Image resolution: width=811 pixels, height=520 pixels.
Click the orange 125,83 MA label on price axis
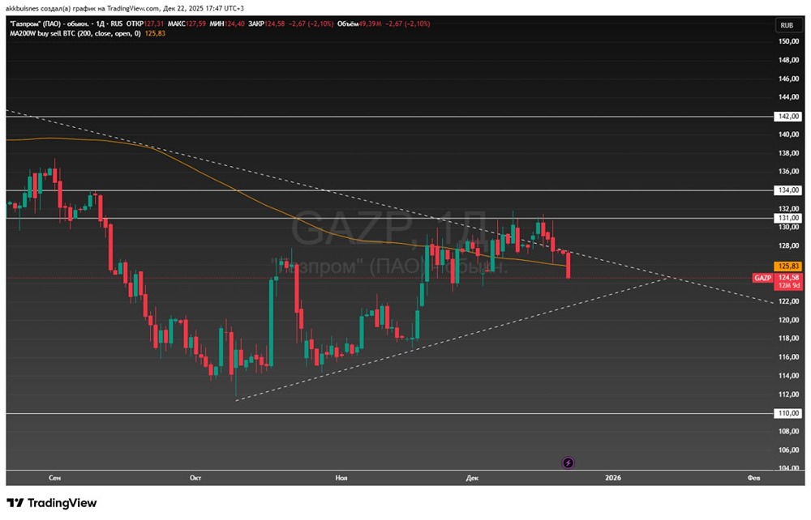point(788,266)
